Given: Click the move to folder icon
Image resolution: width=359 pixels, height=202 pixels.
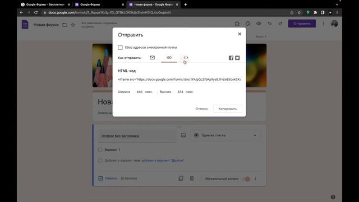Looking at the screenshot, I should pyautogui.click(x=65, y=25).
